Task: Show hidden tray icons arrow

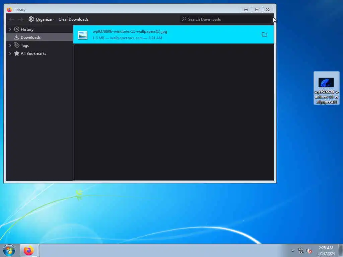Action: tap(293, 251)
